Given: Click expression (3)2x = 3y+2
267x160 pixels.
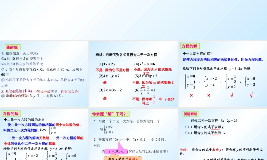Looking at the screenshot, I should (x=110, y=90).
